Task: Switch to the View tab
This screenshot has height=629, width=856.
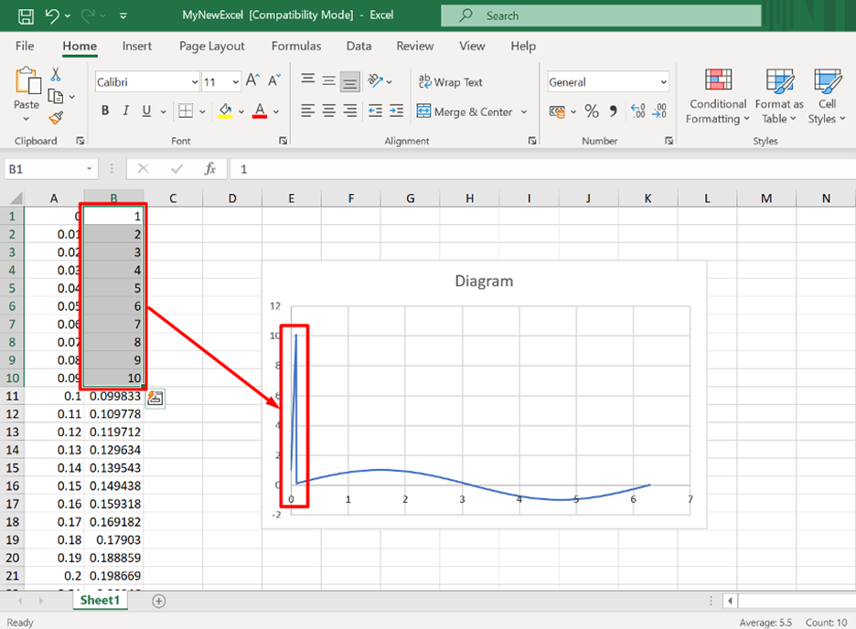Action: click(472, 46)
